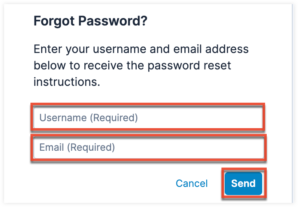298x207 pixels.
Task: Click the Forgot Password? heading
Action: tap(90, 21)
